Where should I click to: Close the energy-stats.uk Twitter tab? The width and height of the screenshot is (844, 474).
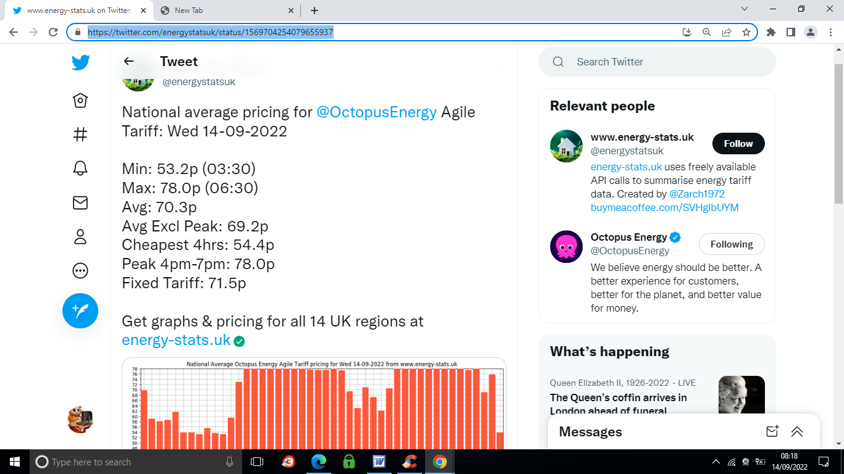coord(143,10)
